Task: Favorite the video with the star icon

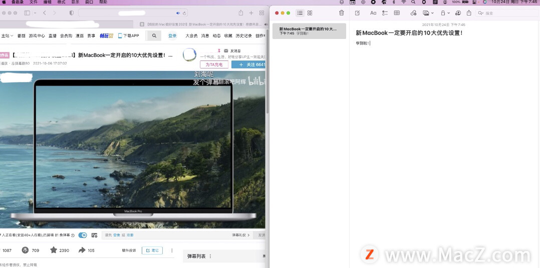Action: pyautogui.click(x=54, y=250)
